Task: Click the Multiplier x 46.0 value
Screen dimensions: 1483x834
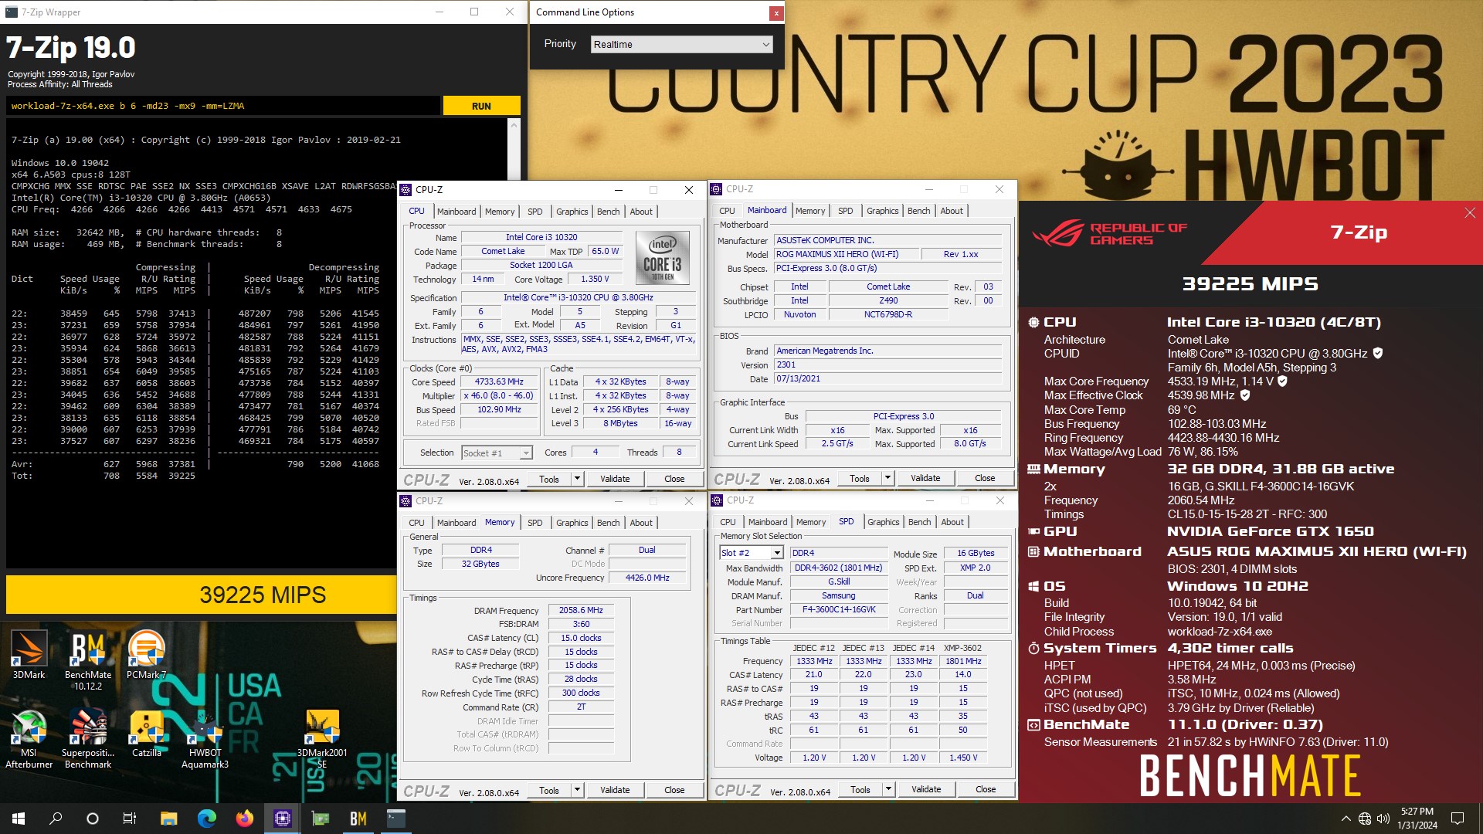Action: (499, 396)
